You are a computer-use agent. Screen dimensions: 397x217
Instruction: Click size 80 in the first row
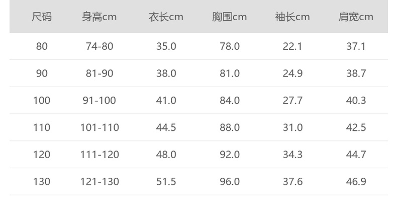click(x=42, y=46)
